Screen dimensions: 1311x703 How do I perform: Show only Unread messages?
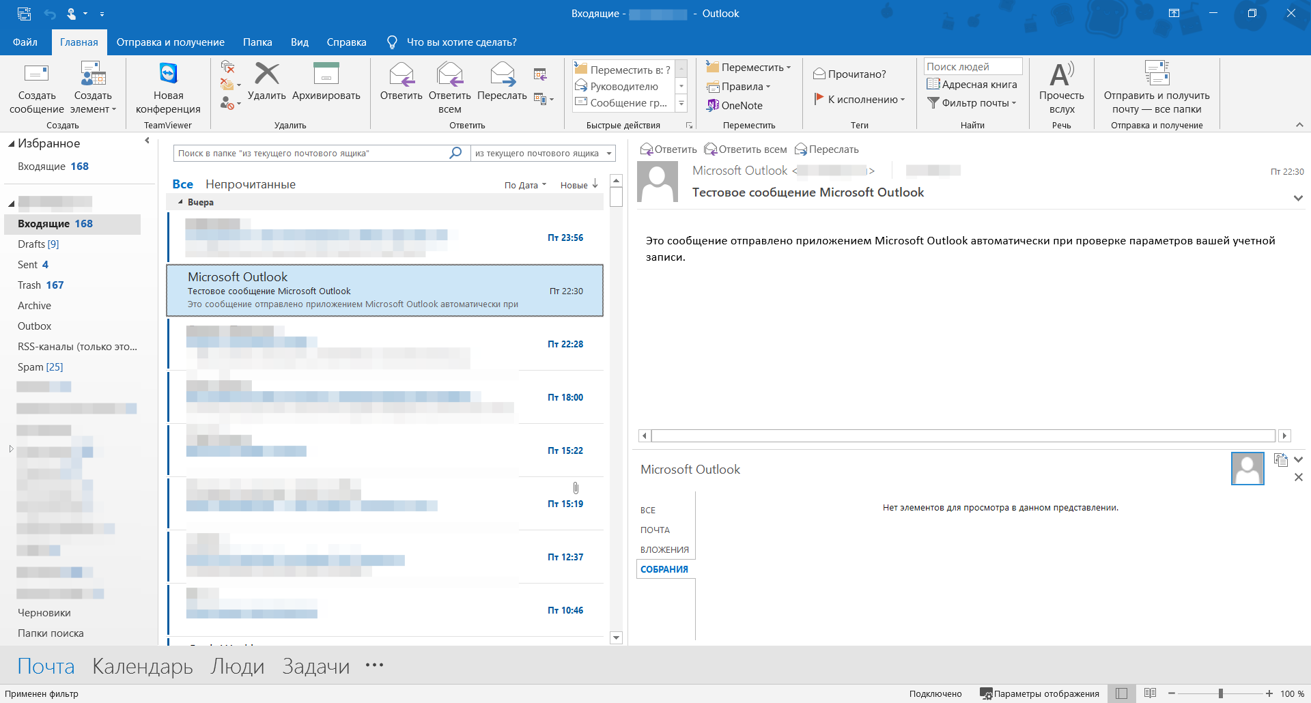click(x=251, y=184)
